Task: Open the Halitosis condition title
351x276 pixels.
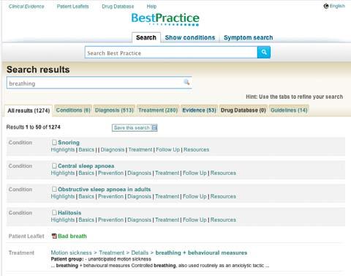Action: 69,213
